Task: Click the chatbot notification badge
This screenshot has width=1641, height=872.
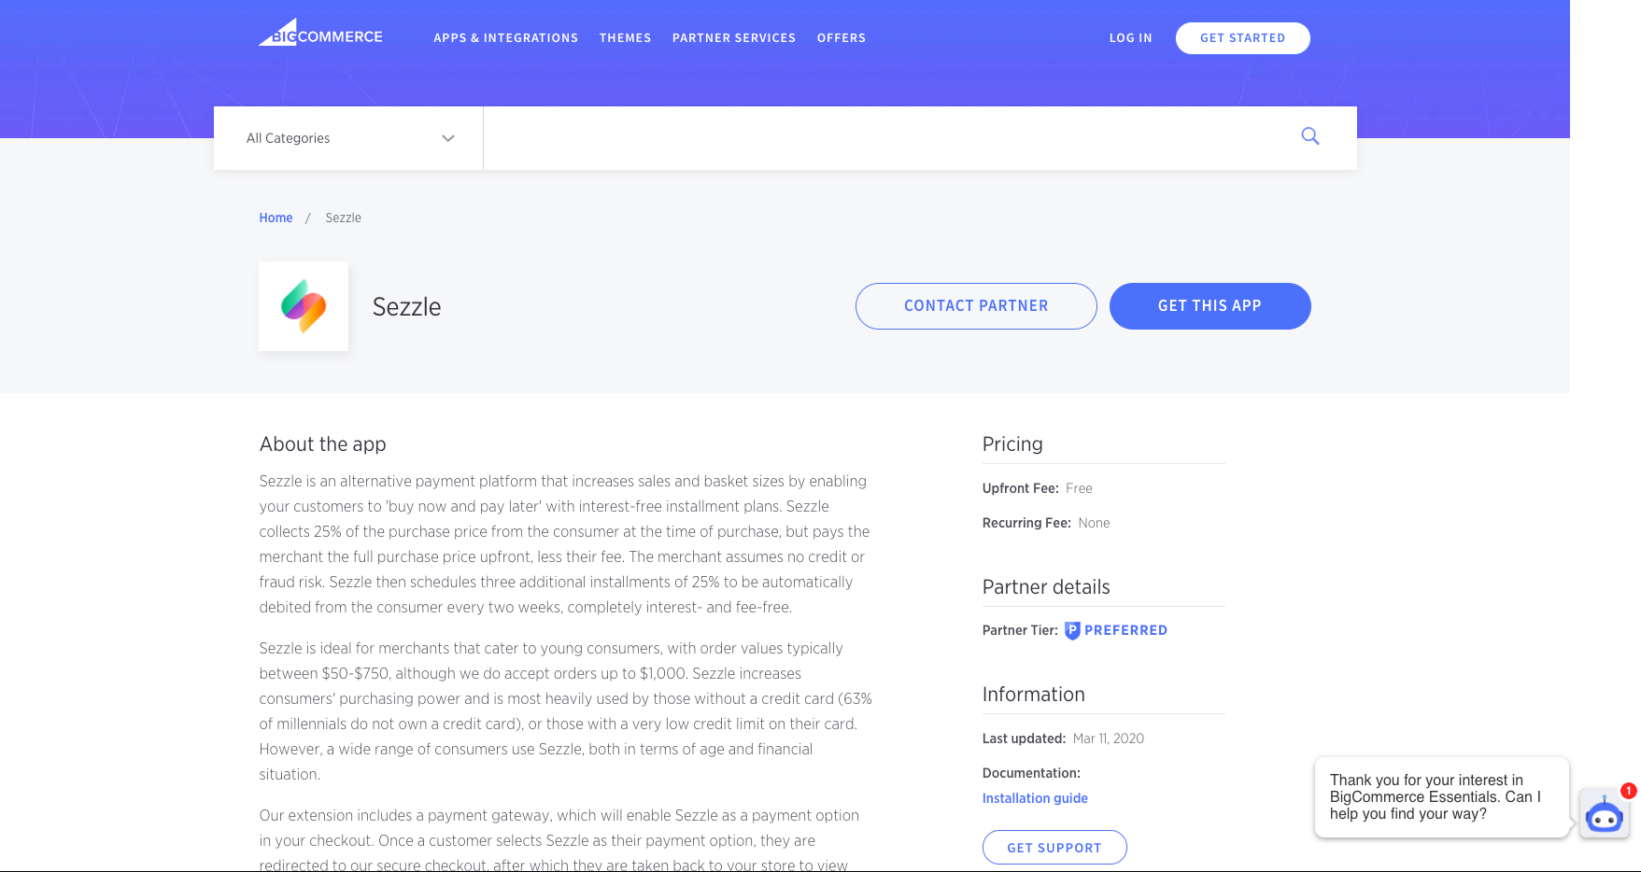Action: pyautogui.click(x=1627, y=792)
